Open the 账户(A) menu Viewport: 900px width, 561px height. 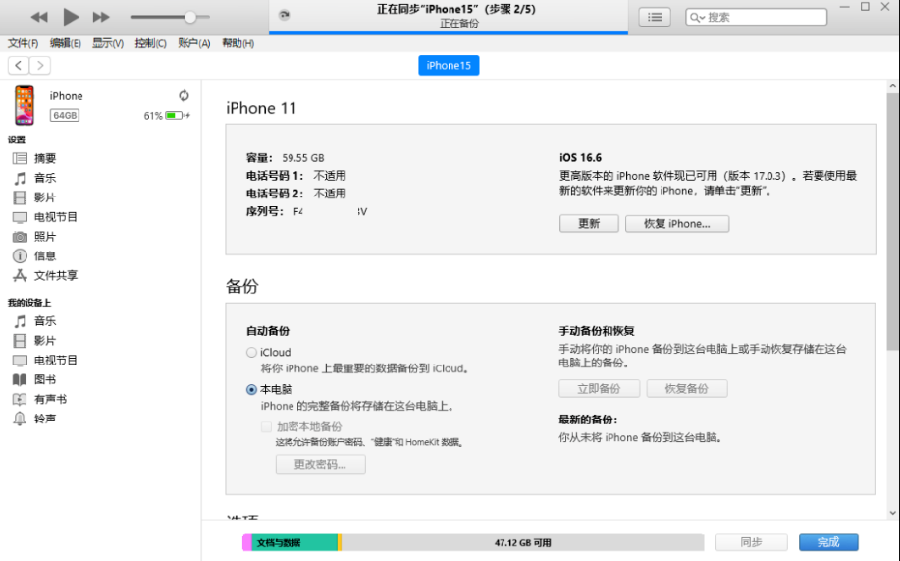[x=194, y=43]
